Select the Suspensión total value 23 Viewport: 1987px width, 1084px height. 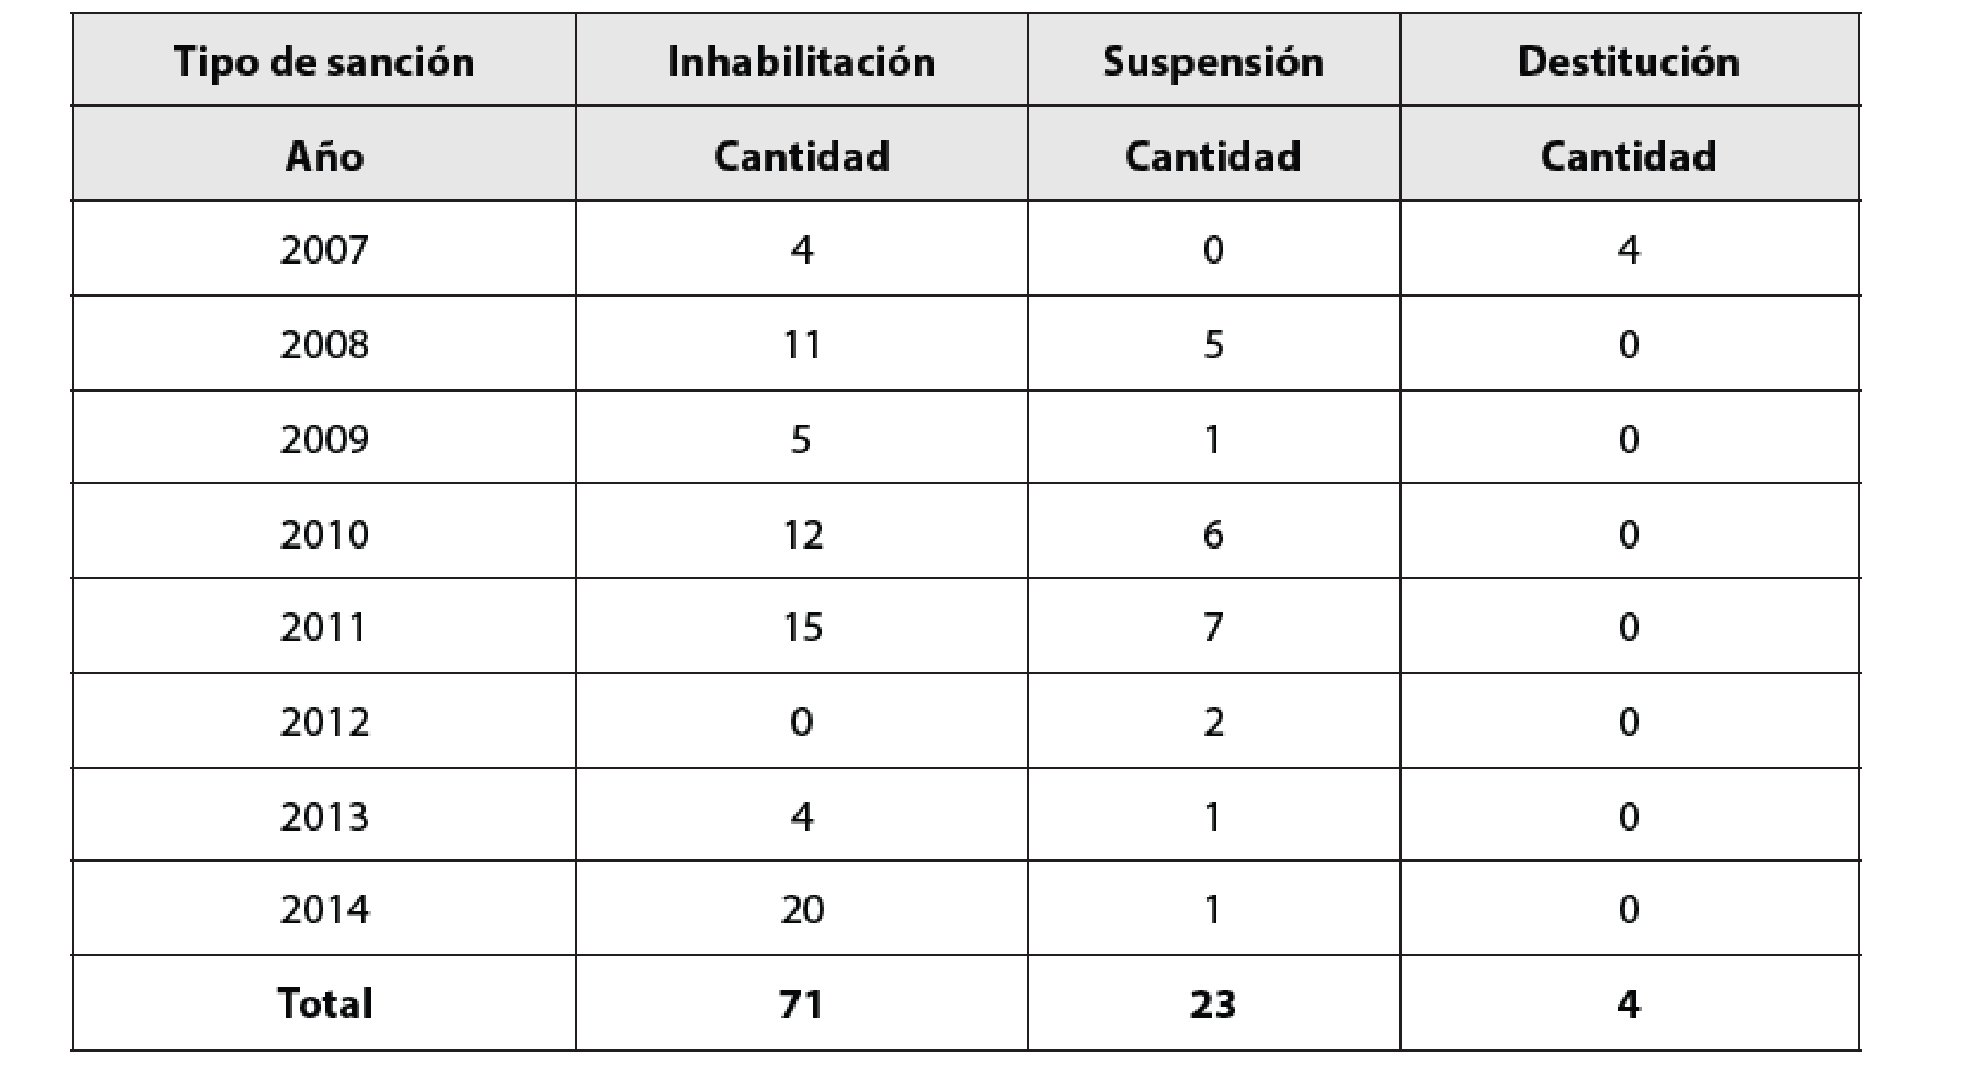coord(1214,1004)
